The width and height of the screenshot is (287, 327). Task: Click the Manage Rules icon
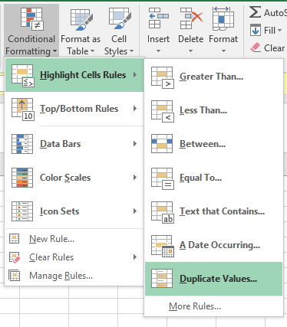[15, 276]
